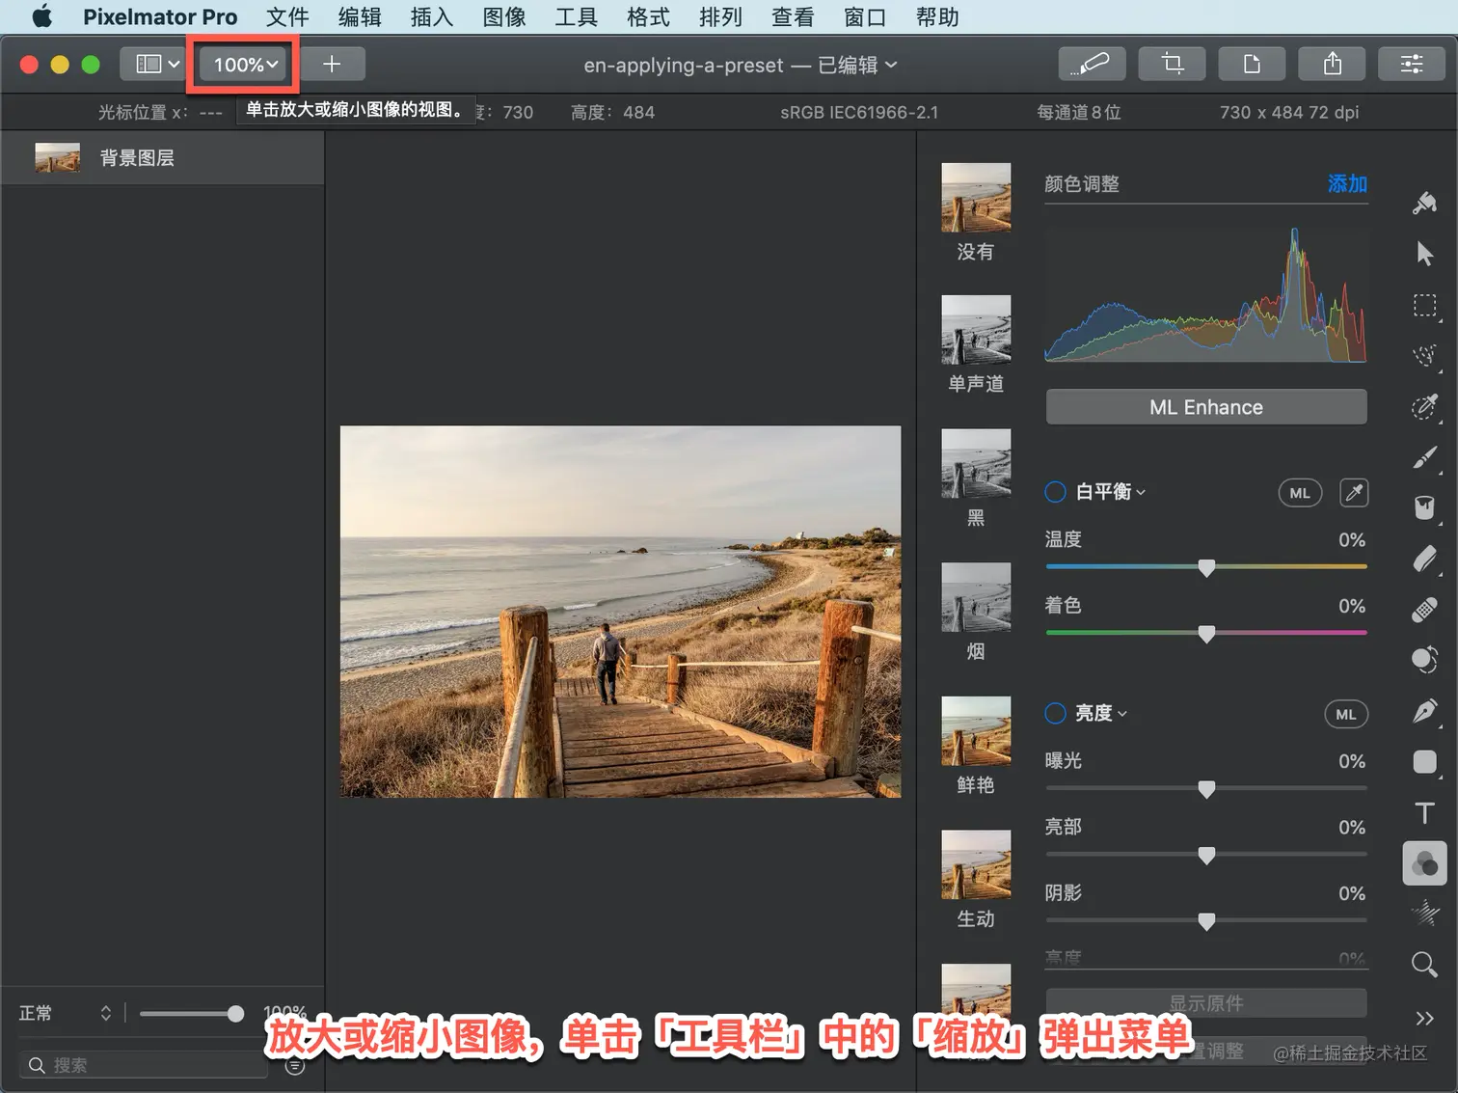Open the 帮助 menu
Viewport: 1458px width, 1093px height.
pos(937,17)
